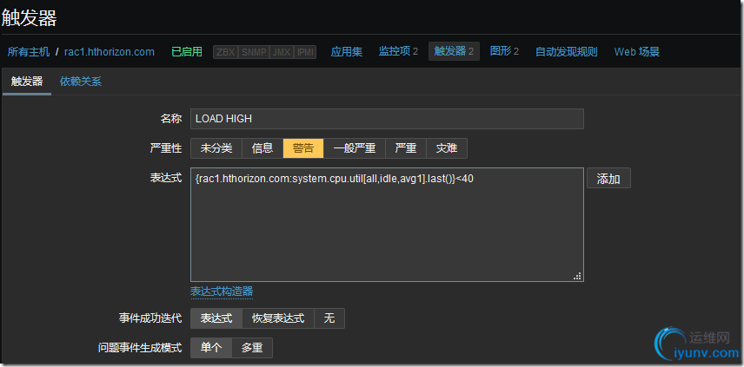Click the 添加 button beside the expression

pos(608,179)
